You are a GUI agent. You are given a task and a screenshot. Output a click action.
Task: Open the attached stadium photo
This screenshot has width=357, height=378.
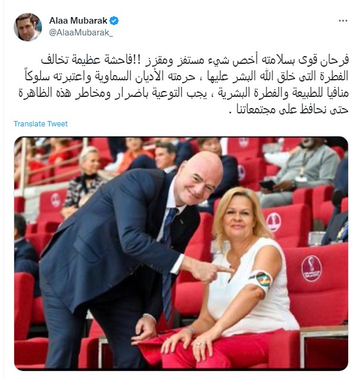pos(181,253)
